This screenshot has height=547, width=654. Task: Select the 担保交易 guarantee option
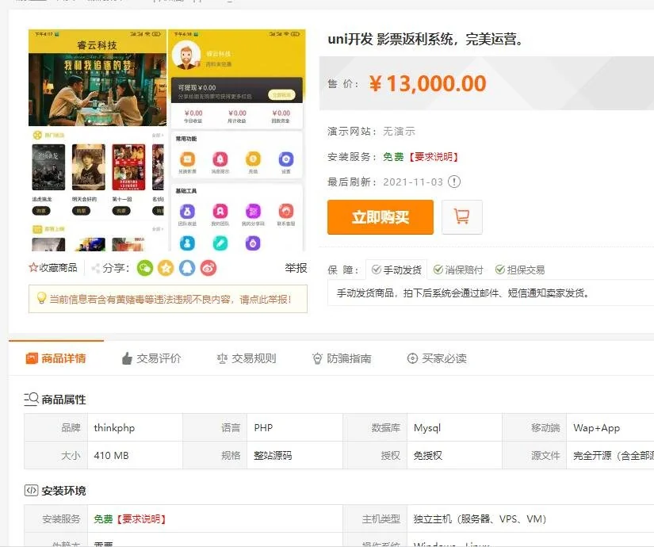[x=519, y=270]
